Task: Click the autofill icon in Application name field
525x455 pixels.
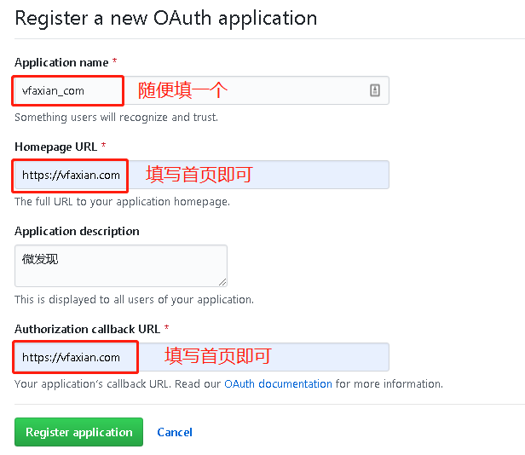Action: point(375,90)
